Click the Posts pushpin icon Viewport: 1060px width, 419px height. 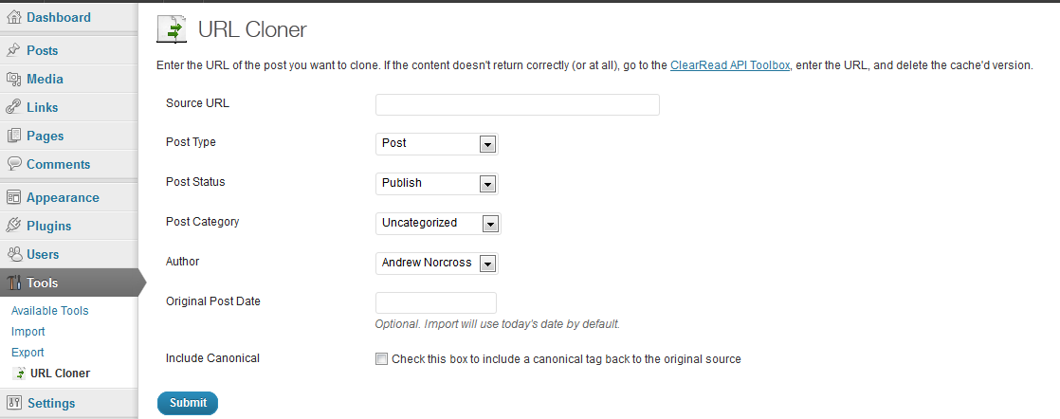[13, 50]
